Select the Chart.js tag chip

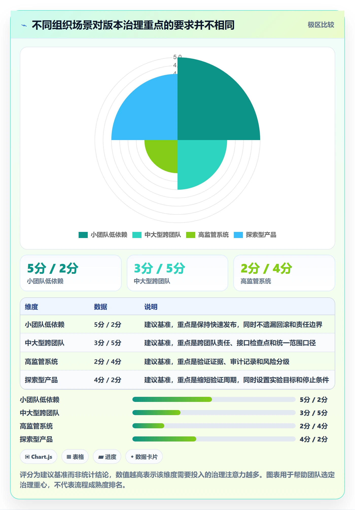tap(39, 457)
